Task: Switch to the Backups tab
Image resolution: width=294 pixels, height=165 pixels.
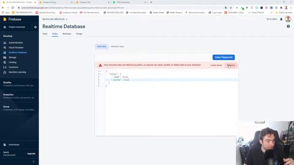Action: click(67, 34)
